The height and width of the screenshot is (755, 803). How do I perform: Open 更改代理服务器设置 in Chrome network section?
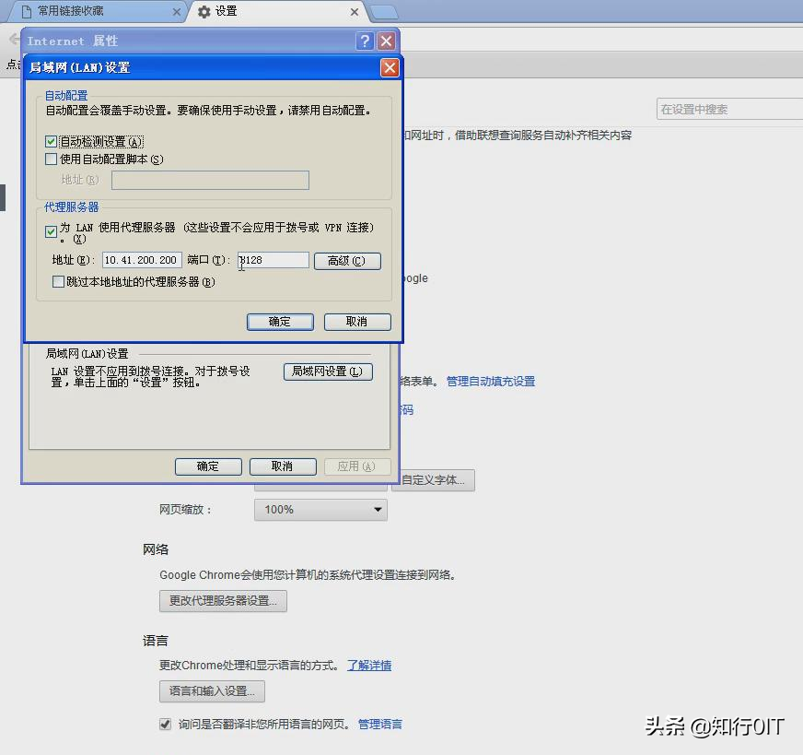[x=223, y=601]
